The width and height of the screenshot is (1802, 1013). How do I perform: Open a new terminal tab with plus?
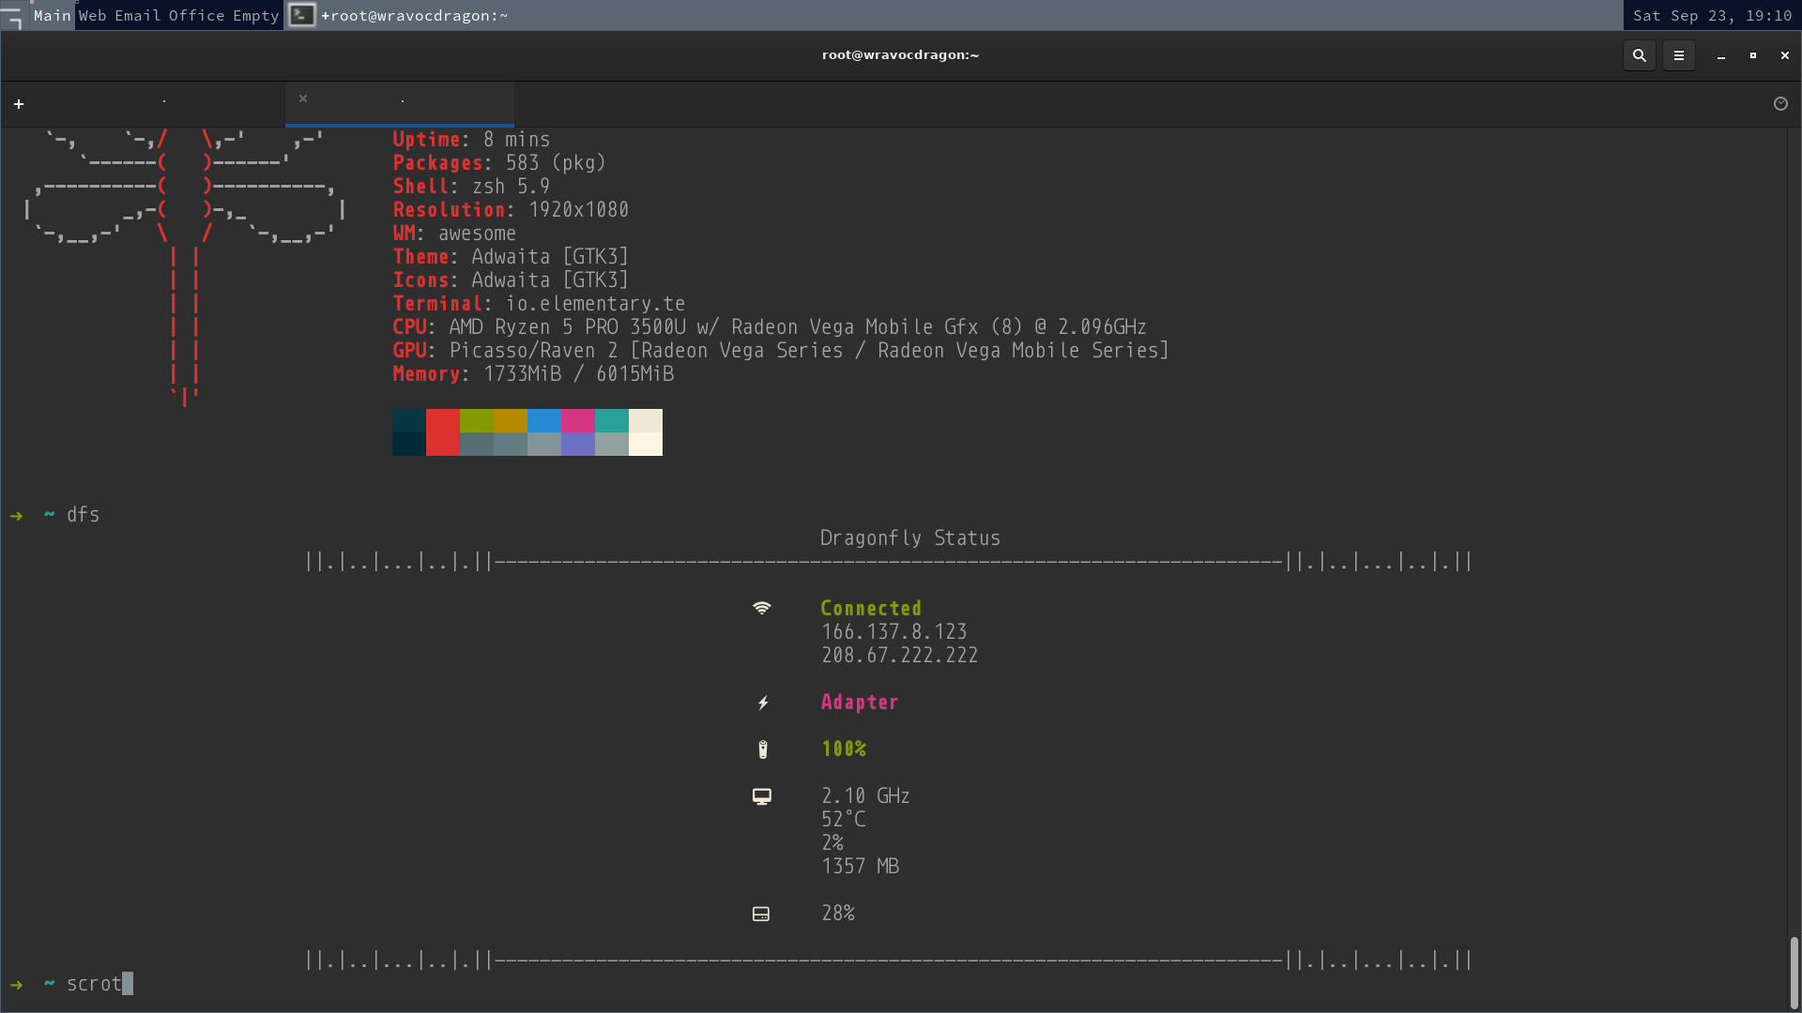[x=19, y=104]
